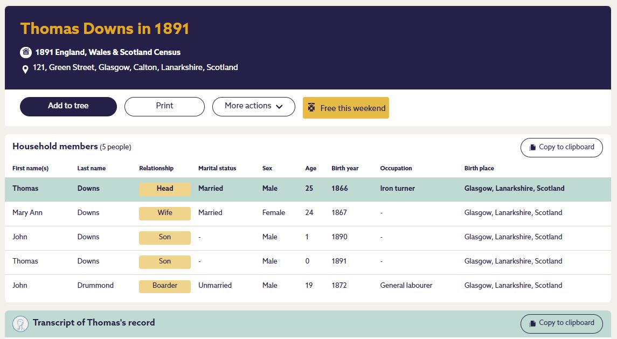Screen dimensions: 617x339
Task: Print this census record
Action: [164, 106]
